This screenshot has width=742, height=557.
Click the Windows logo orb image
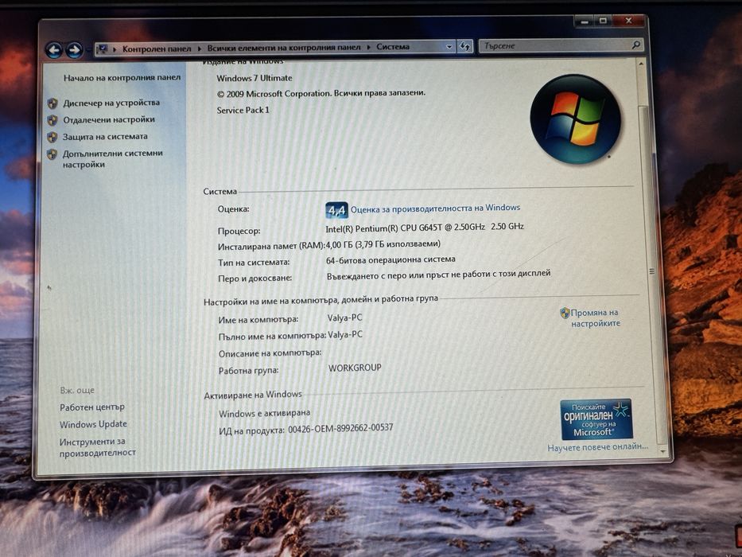tap(576, 119)
